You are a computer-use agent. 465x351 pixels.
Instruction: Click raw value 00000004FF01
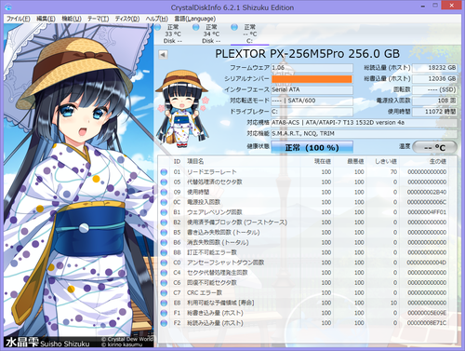[427, 212]
